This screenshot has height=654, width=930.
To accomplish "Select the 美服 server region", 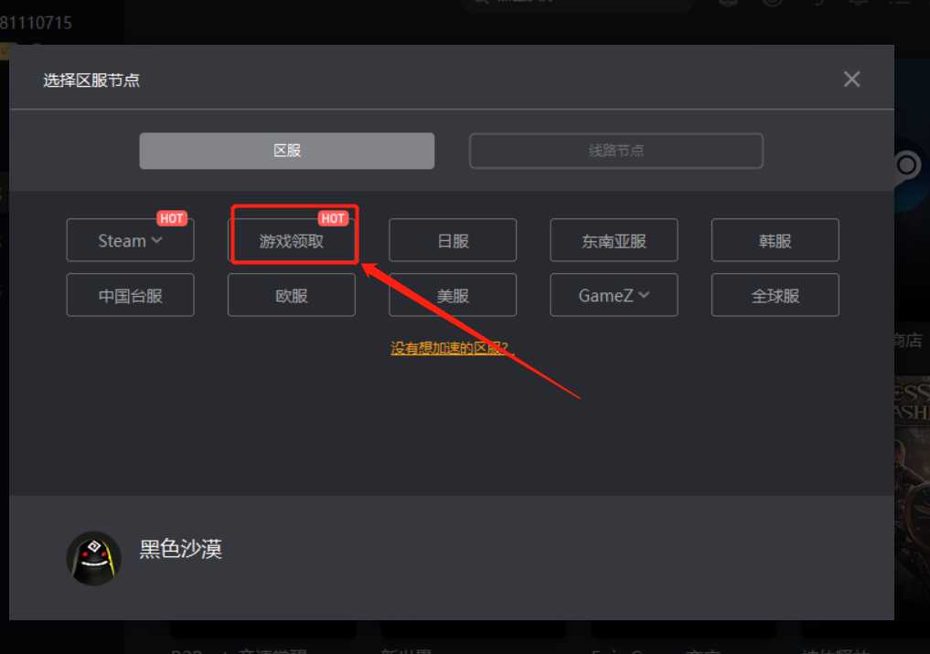I will click(x=453, y=295).
